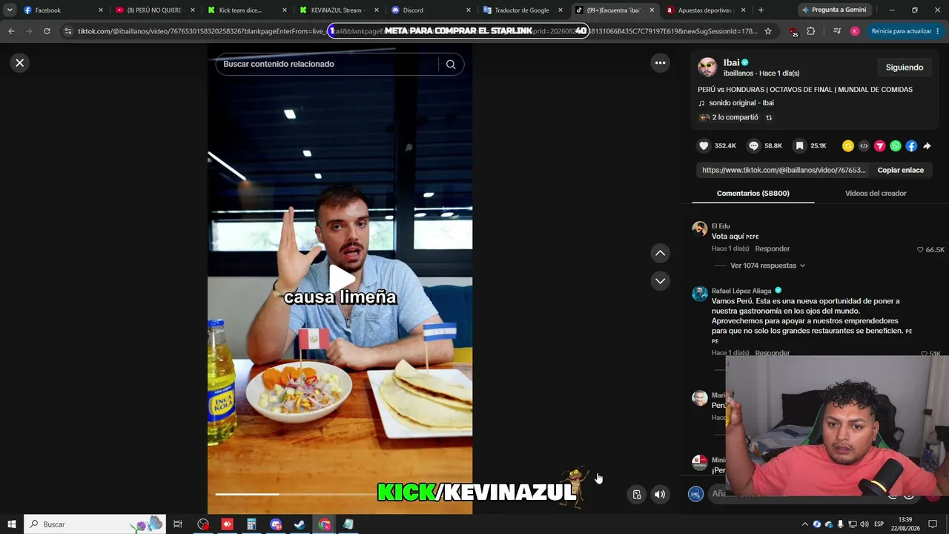
Task: Open El Edu's commenter avatar
Action: pyautogui.click(x=700, y=228)
